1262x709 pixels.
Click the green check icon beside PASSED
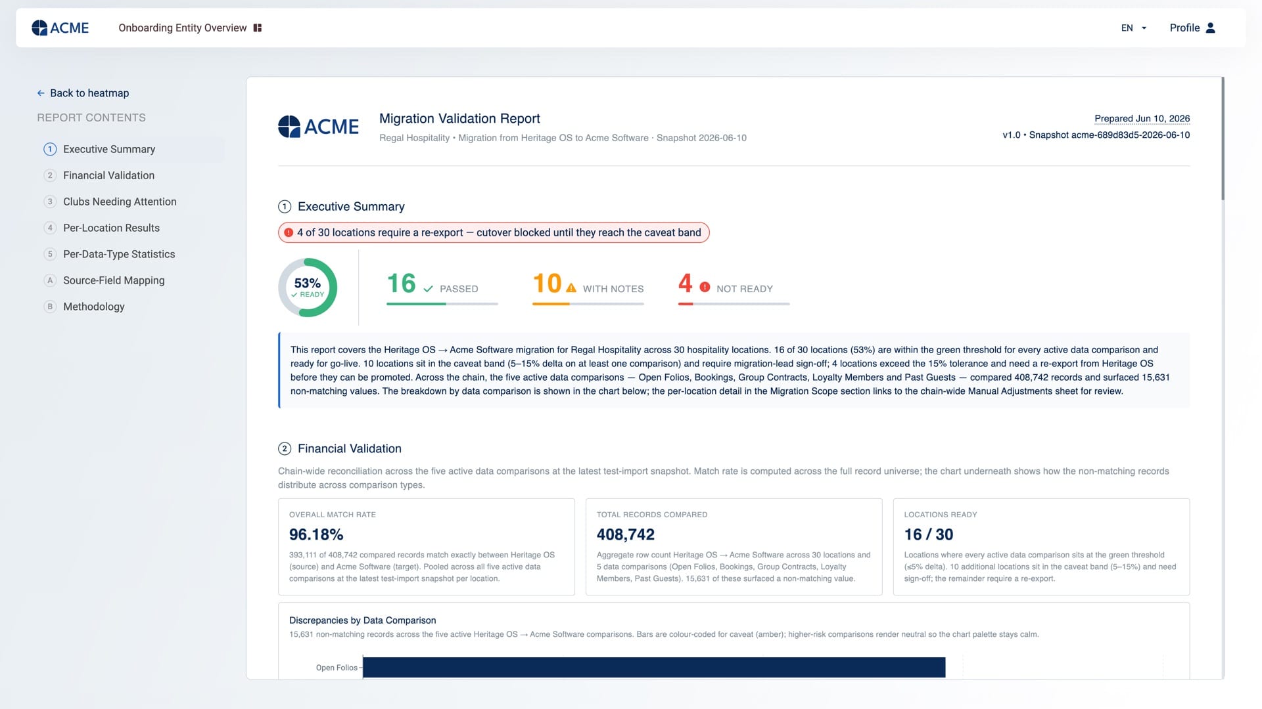click(x=429, y=289)
